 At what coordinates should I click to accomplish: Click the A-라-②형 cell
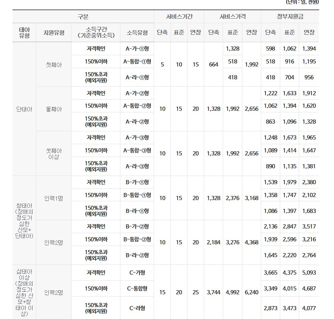point(137,122)
